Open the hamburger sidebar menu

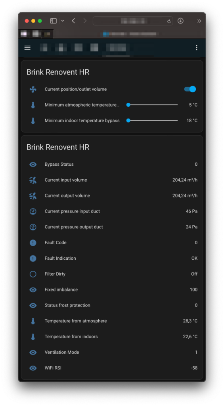(x=27, y=48)
